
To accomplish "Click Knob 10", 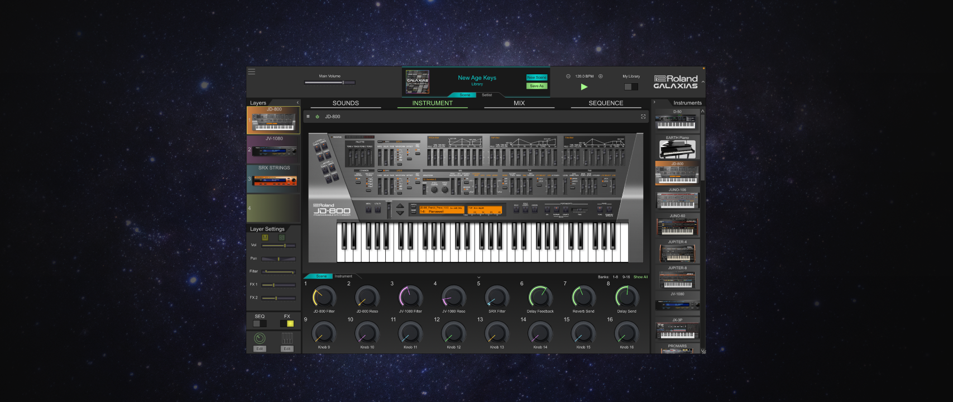I will pos(367,333).
